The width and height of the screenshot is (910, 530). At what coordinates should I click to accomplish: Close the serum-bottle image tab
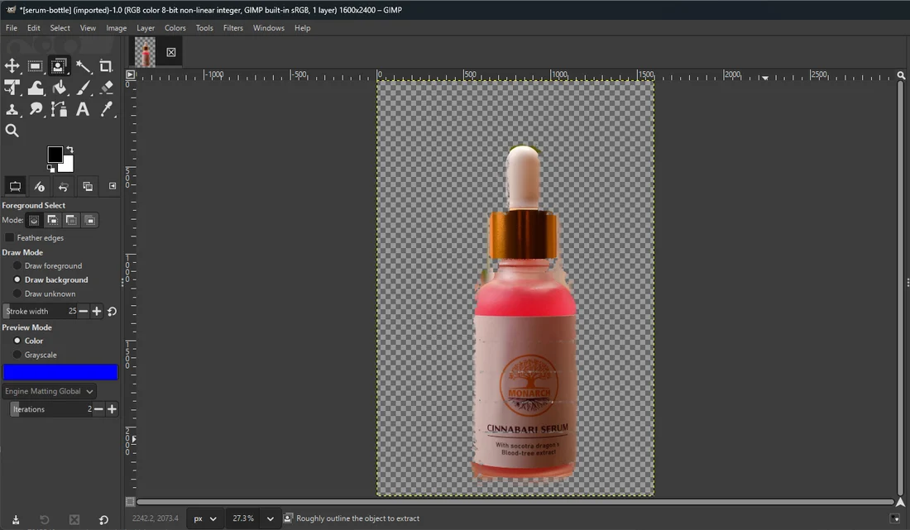171,52
